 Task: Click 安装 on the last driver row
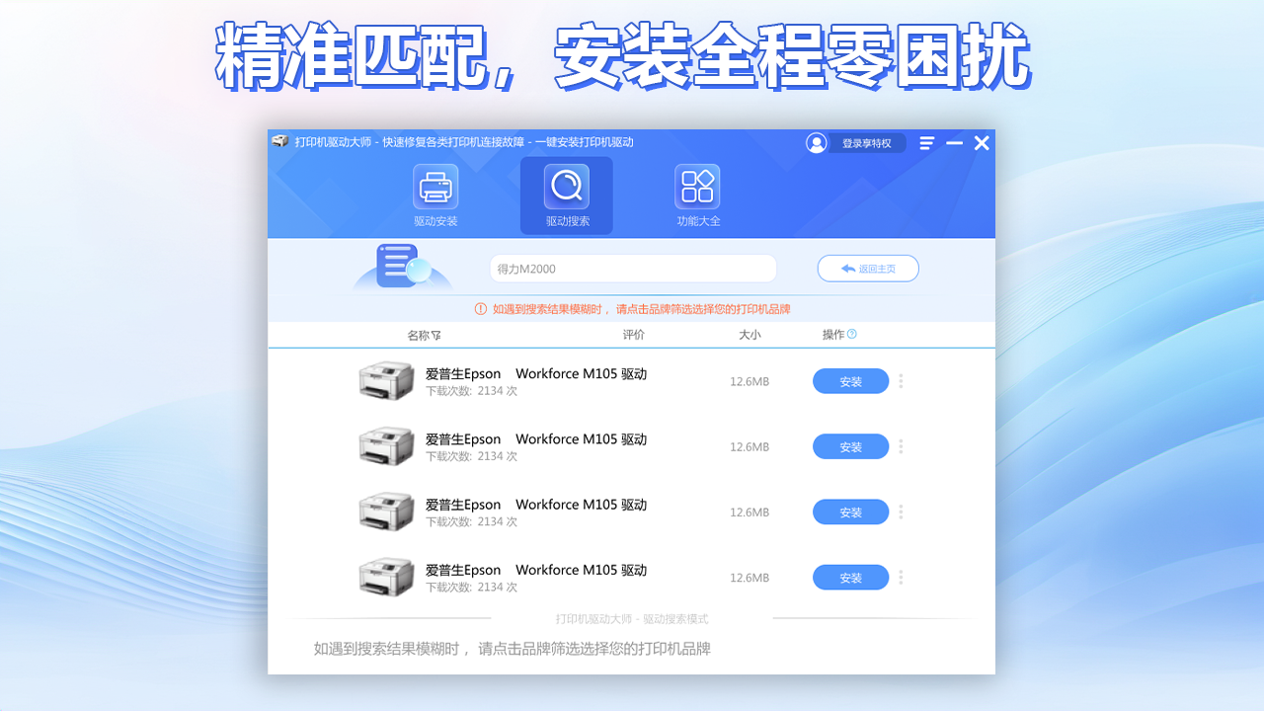tap(850, 577)
